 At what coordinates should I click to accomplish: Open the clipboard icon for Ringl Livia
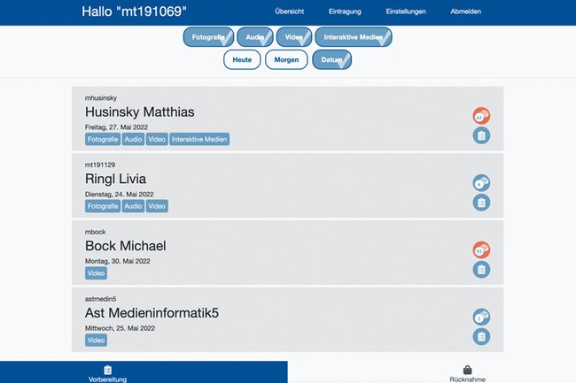tap(481, 203)
